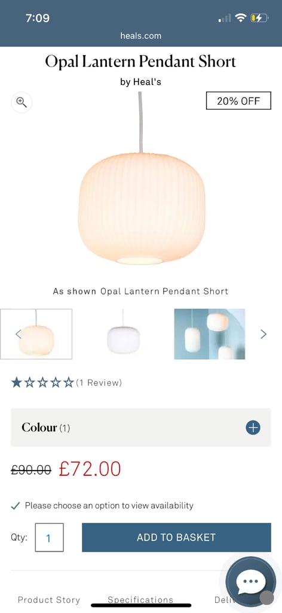Open the Specifications tab
The height and width of the screenshot is (613, 282).
140,600
